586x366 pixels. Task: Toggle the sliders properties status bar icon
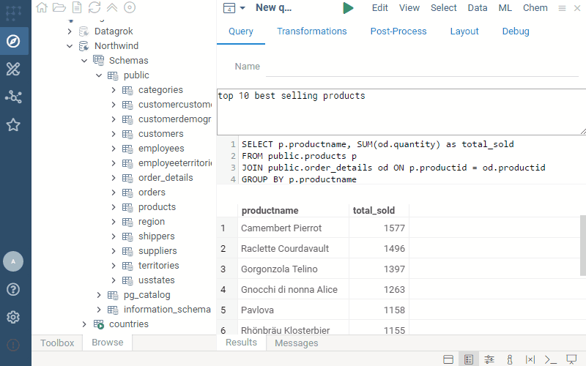489,359
